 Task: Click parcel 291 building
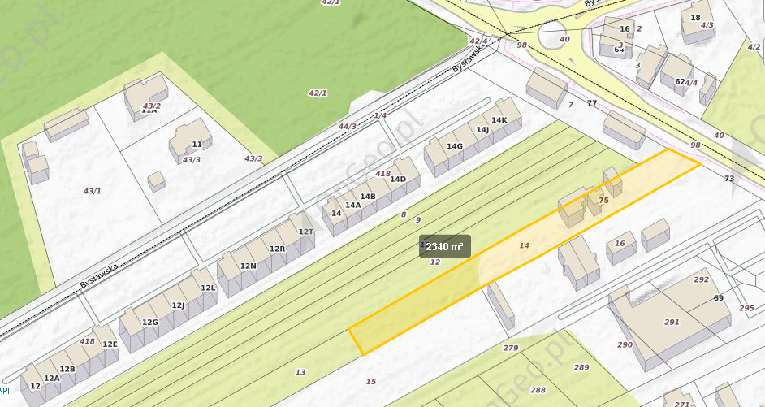pos(672,322)
